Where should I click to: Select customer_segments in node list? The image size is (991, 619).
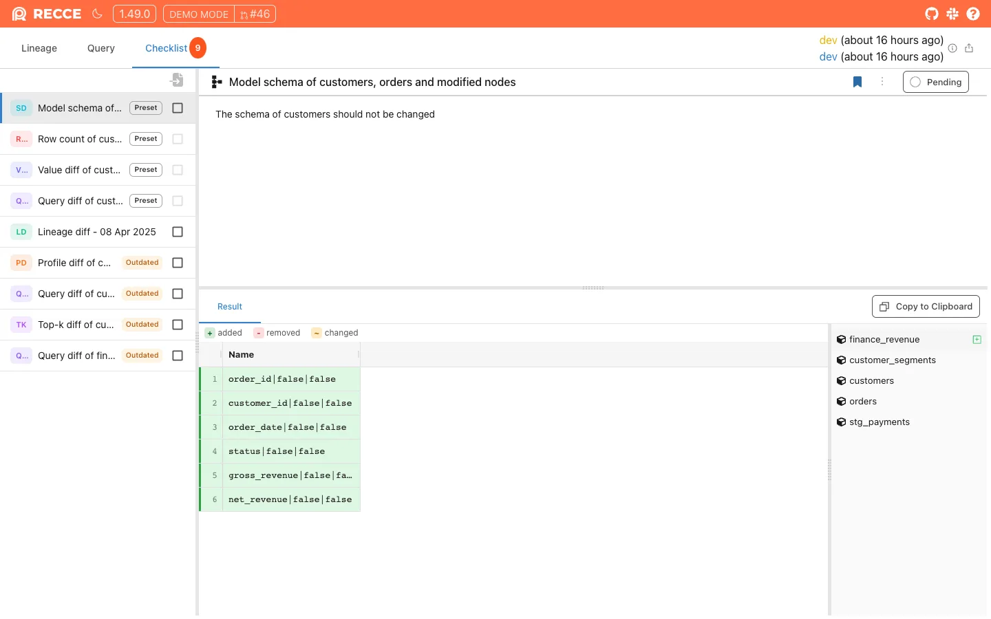908,360
